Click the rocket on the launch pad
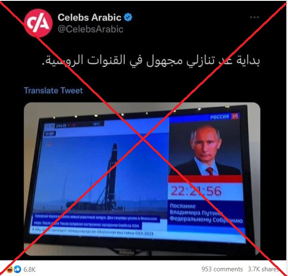 pyautogui.click(x=112, y=176)
